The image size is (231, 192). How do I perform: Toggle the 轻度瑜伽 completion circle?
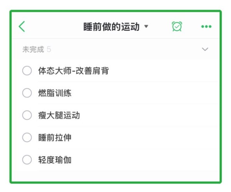coord(27,160)
